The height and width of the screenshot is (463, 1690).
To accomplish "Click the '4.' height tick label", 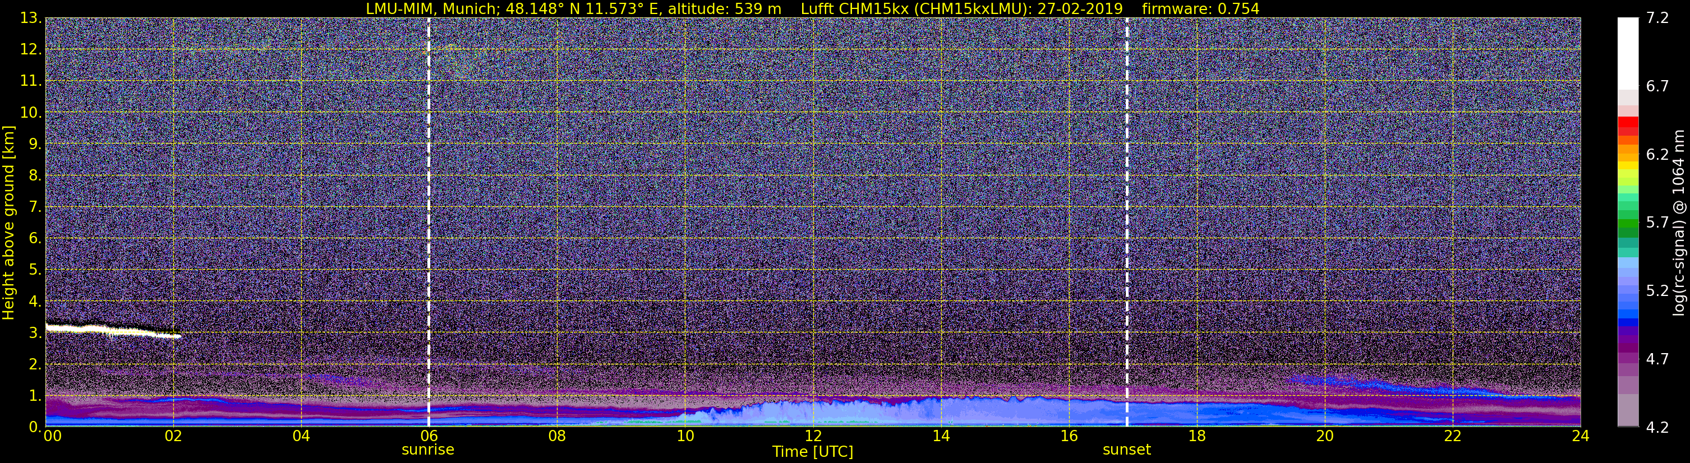I will 35,301.
